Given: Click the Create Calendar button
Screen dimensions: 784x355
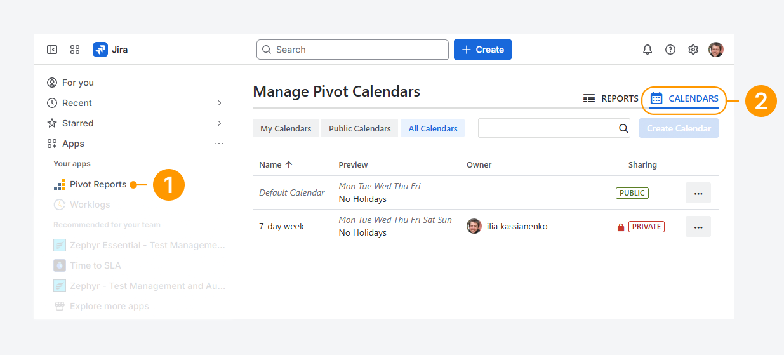Looking at the screenshot, I should coord(679,128).
